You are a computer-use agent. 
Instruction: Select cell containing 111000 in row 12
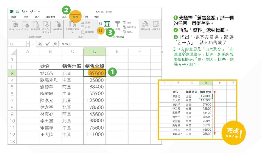[x=94, y=135]
